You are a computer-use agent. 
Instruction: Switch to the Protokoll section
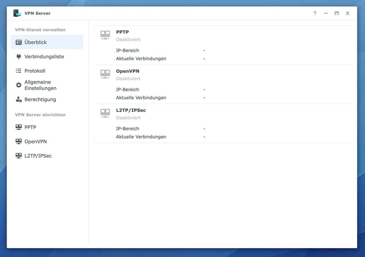coord(35,71)
